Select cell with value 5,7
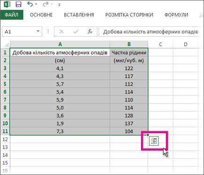The height and width of the screenshot is (175, 204). 60,84
